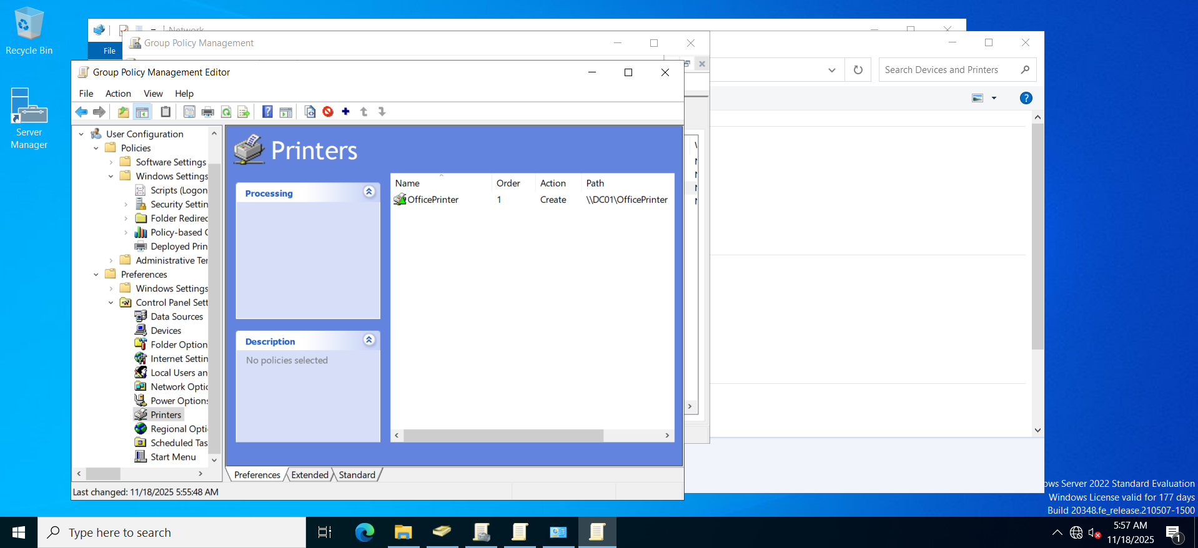The height and width of the screenshot is (548, 1198).
Task: Collapse the Control Panel Settings node
Action: (111, 303)
